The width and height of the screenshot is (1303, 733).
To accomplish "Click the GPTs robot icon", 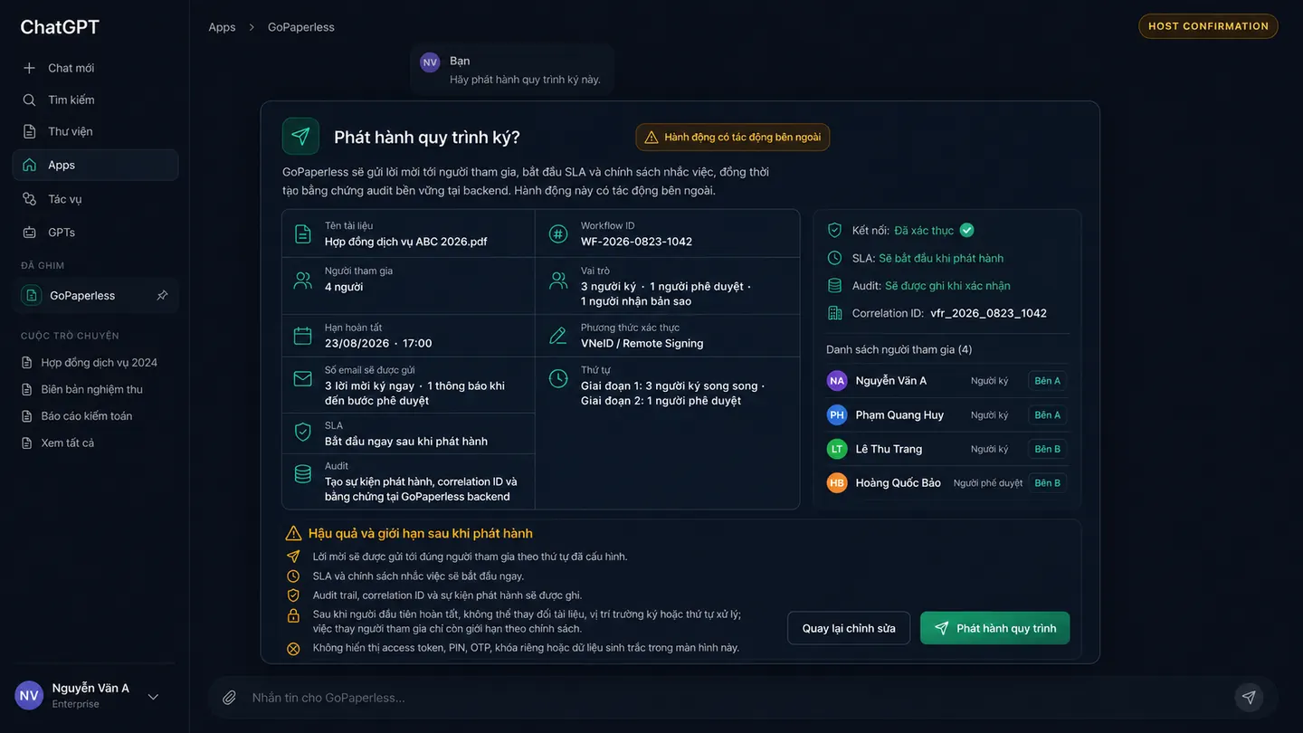I will tap(30, 233).
